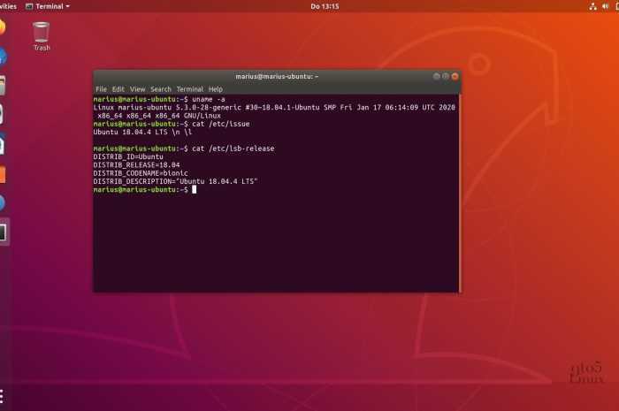Open the clock showing Do 13:15
The image size is (619, 411).
(x=325, y=6)
